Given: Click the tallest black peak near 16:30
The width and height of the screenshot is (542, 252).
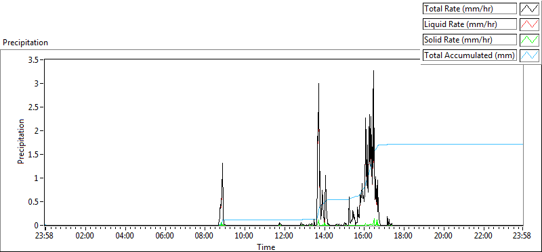Looking at the screenshot, I should coord(374,71).
